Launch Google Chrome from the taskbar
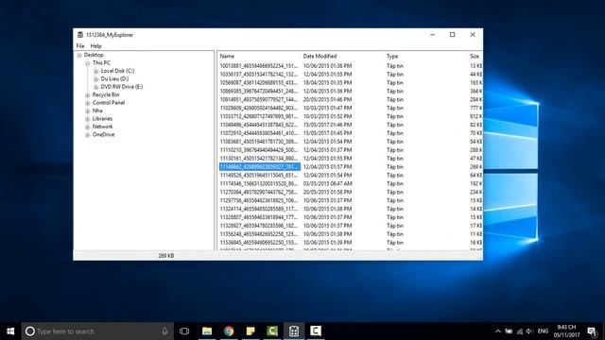 (x=229, y=331)
